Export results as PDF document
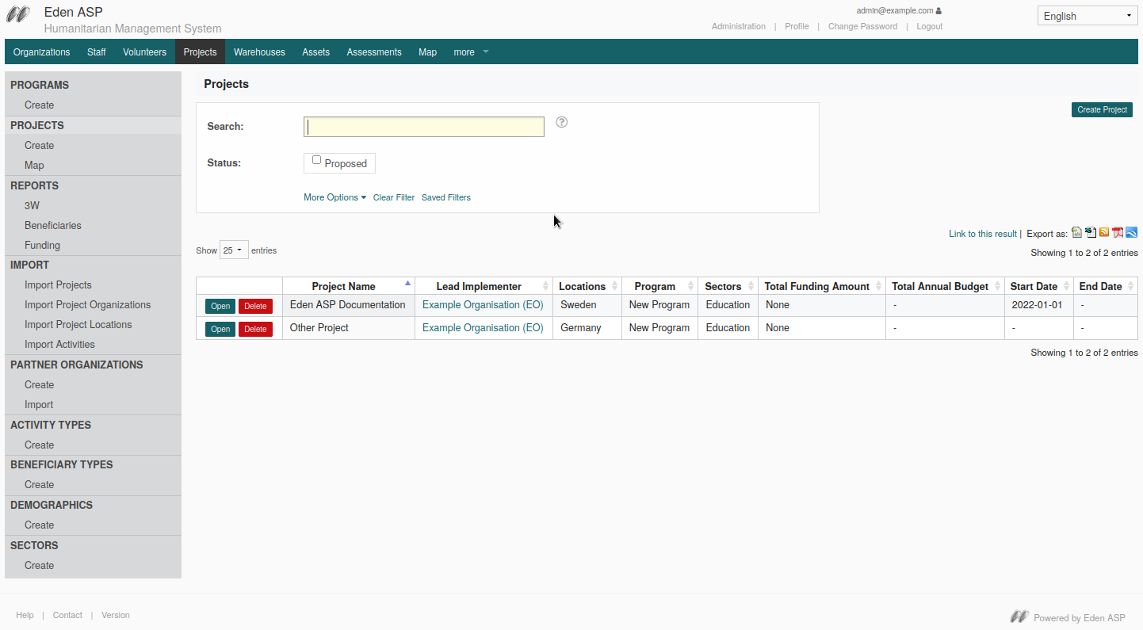The width and height of the screenshot is (1143, 630). [1118, 232]
